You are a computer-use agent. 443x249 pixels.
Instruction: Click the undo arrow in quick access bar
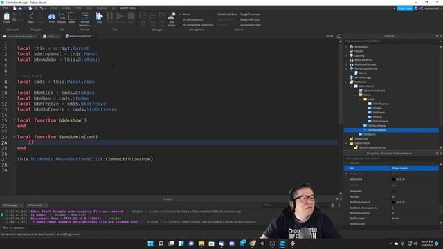(42, 8)
